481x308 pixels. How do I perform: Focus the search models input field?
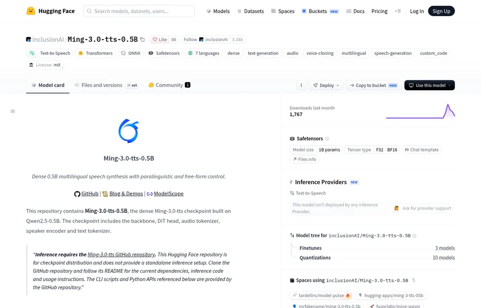point(139,11)
